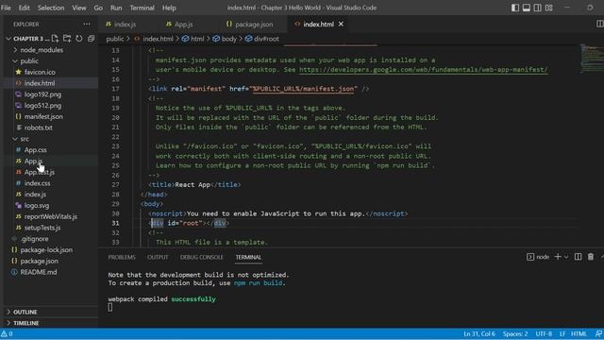Image resolution: width=604 pixels, height=340 pixels.
Task: Open App.js in the file tree
Action: [33, 161]
